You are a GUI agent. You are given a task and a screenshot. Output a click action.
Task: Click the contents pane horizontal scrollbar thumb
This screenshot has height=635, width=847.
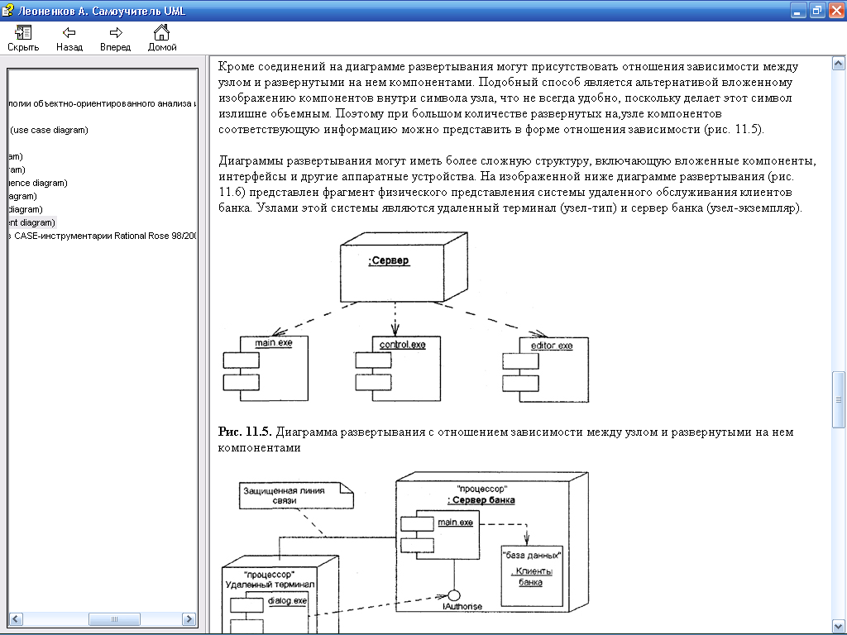[114, 618]
